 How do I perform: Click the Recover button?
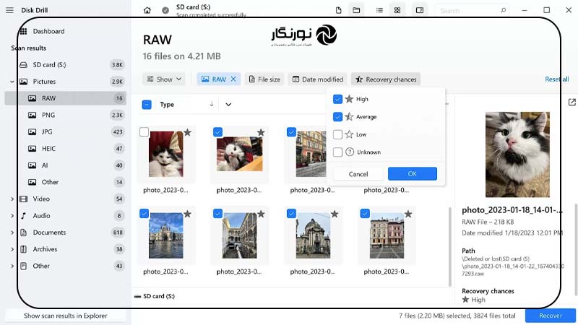click(x=551, y=316)
